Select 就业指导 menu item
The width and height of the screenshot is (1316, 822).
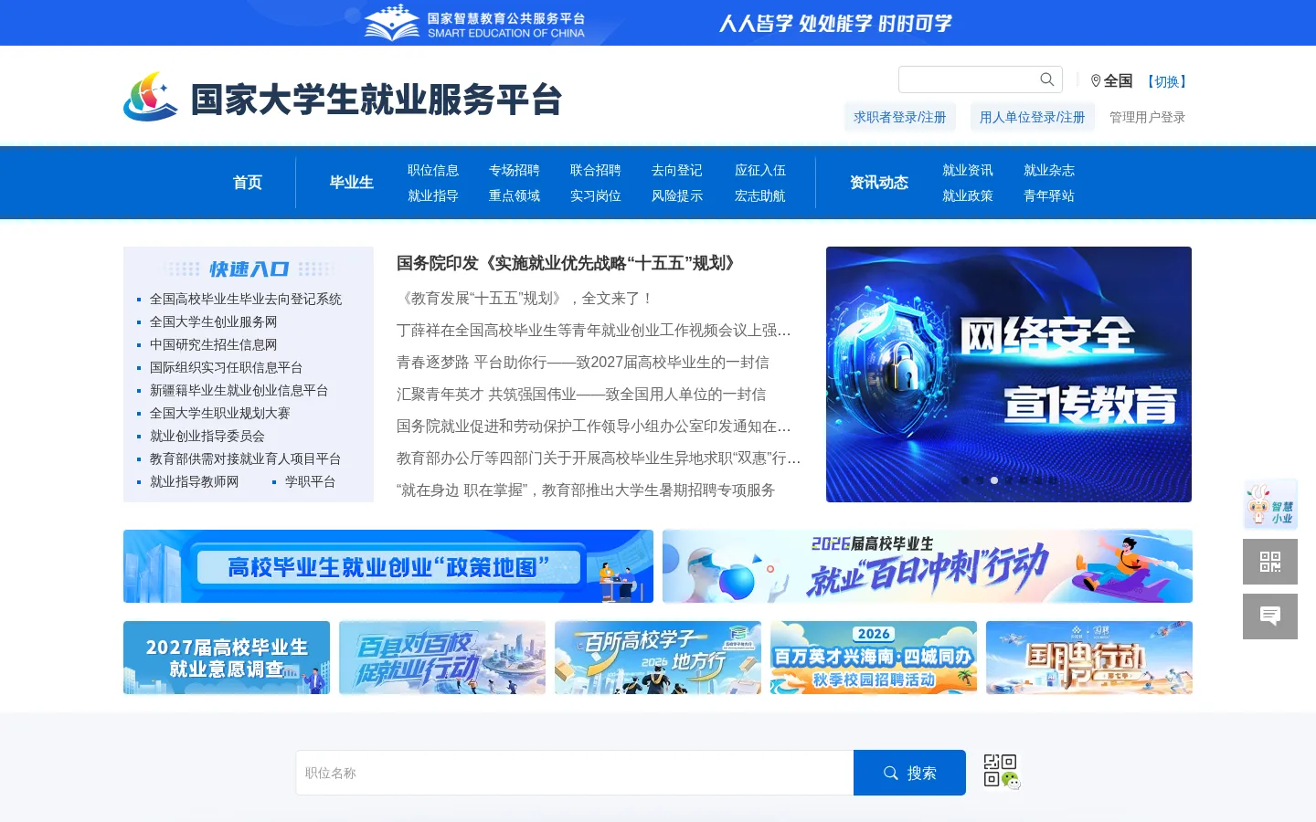point(433,195)
